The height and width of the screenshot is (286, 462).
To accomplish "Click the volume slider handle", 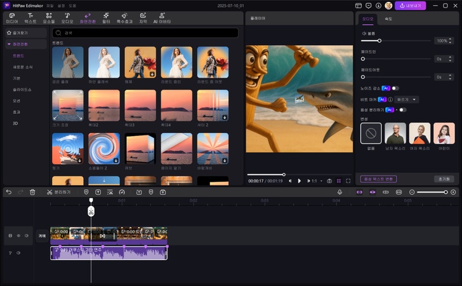I will 379,41.
